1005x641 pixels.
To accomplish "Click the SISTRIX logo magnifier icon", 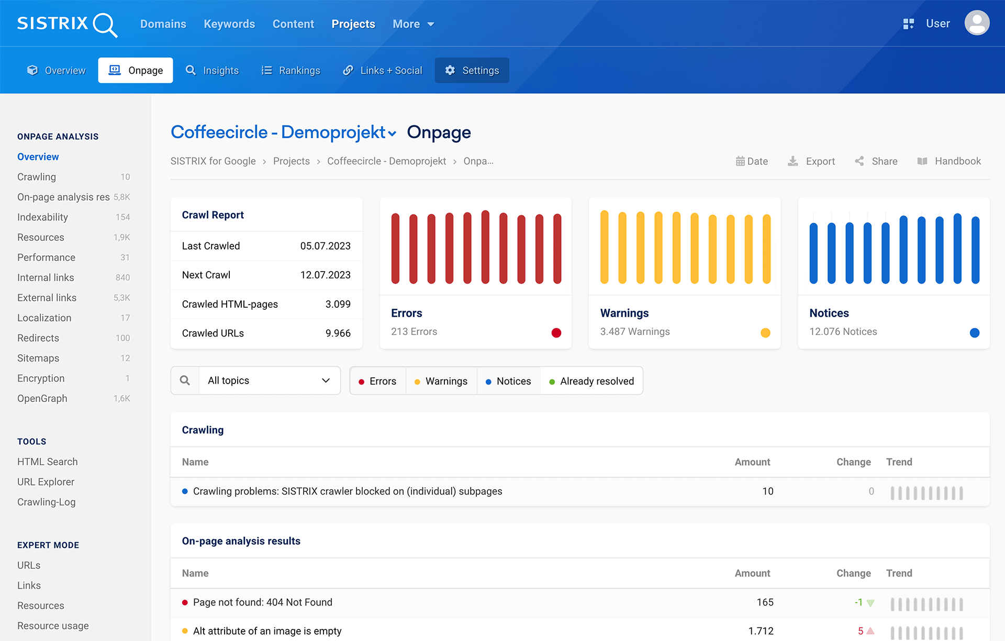I will (105, 25).
